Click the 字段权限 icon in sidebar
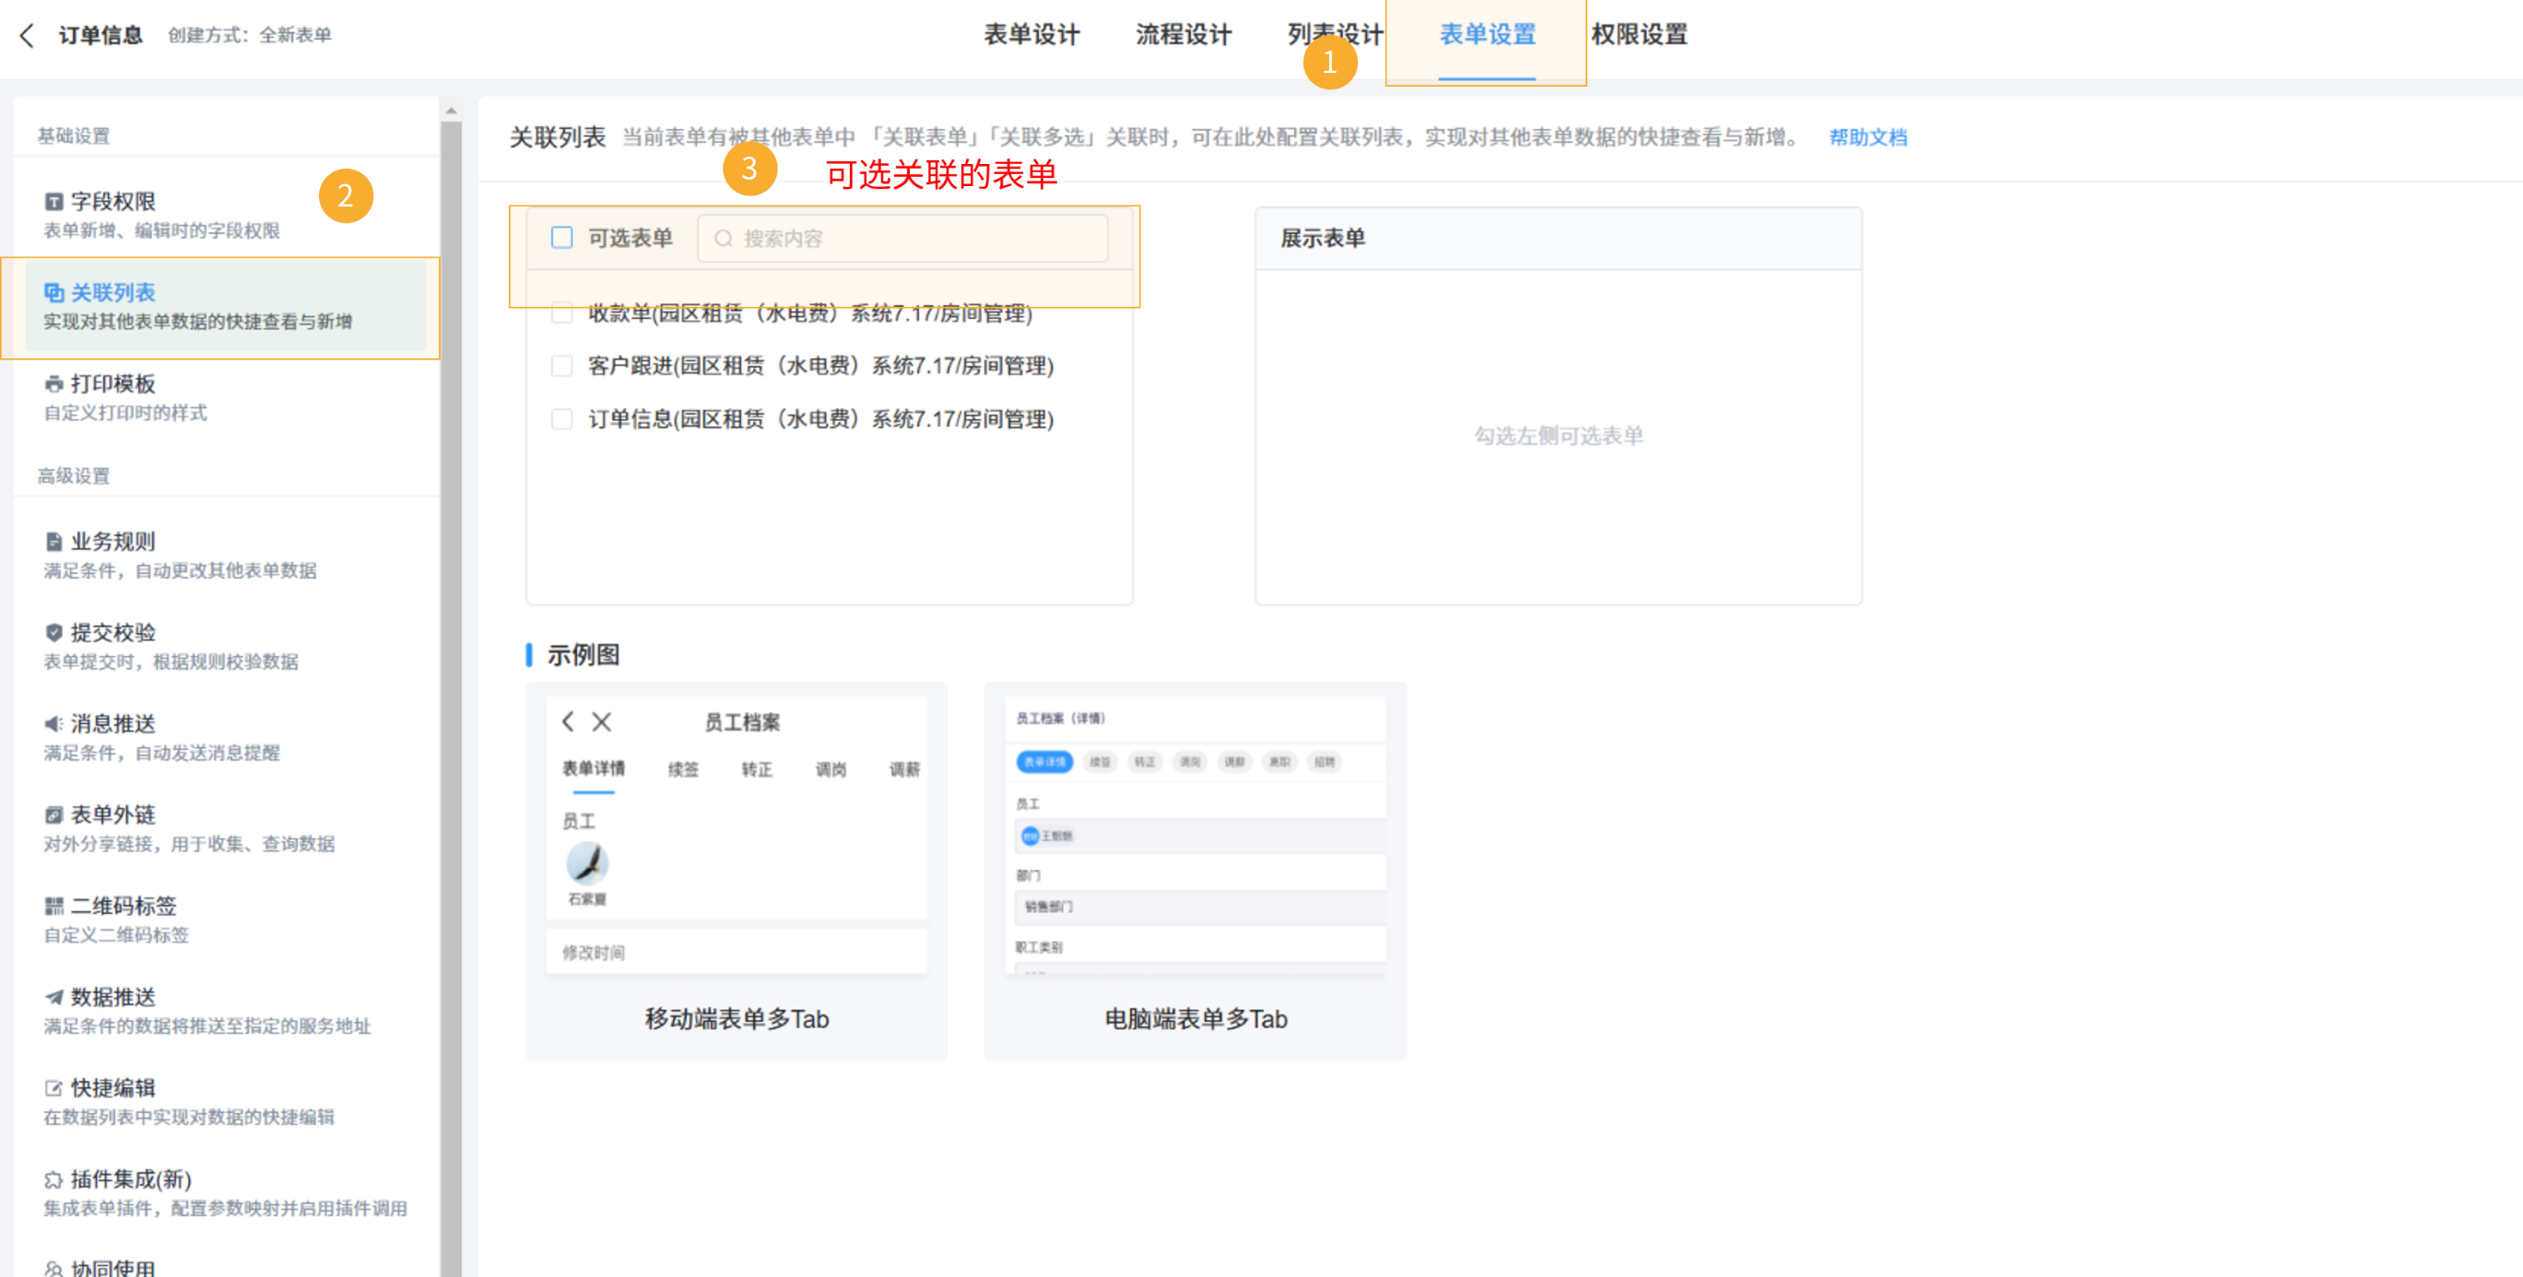This screenshot has width=2523, height=1277. (x=53, y=202)
